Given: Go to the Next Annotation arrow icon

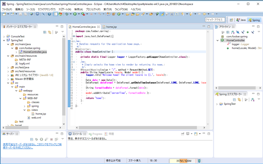Looking at the screenshot, I should pyautogui.click(x=183, y=14).
